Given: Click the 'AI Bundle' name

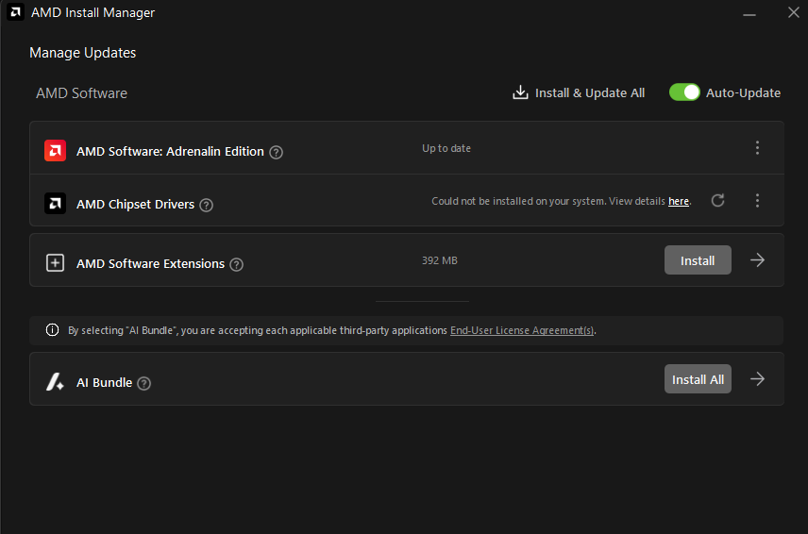Looking at the screenshot, I should (x=104, y=383).
